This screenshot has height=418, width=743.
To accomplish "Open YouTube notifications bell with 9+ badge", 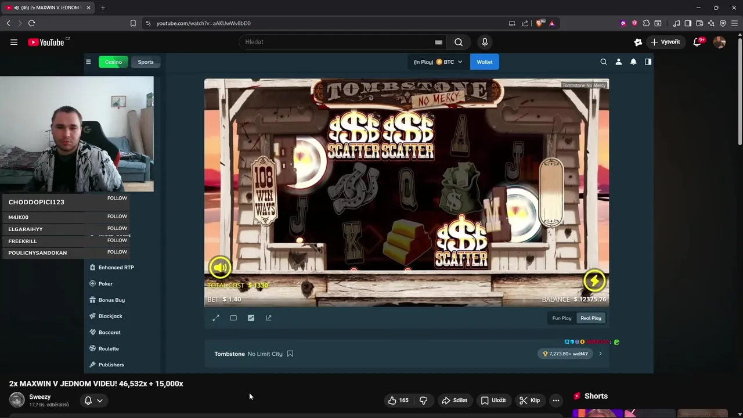I will tap(698, 42).
